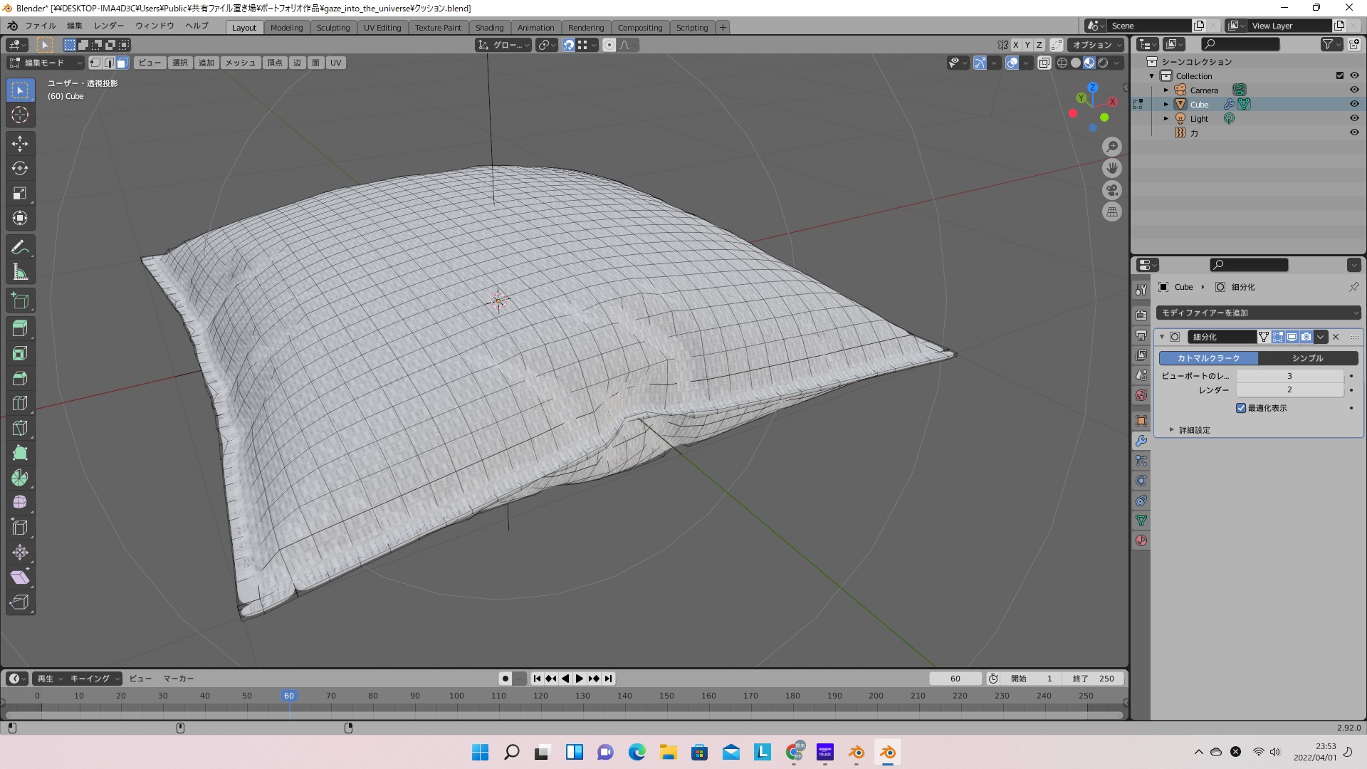Expand the Camera item in outliner
The width and height of the screenshot is (1367, 769).
[x=1166, y=90]
